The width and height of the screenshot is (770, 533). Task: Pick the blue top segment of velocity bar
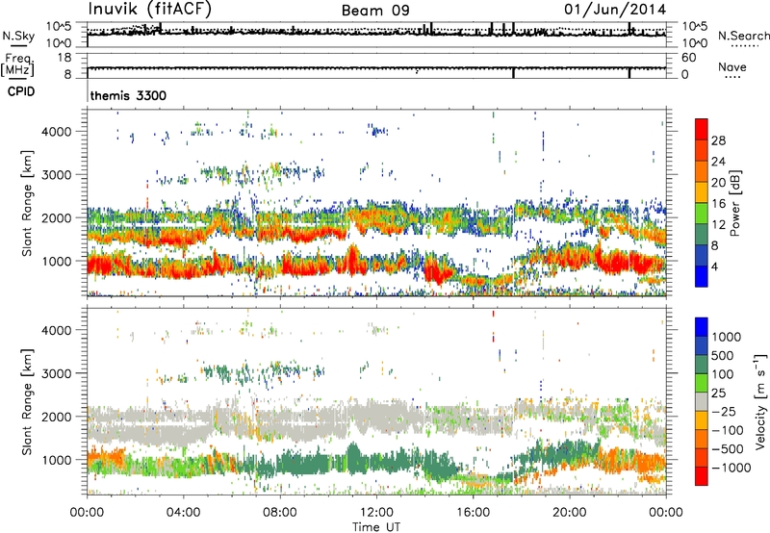[702, 327]
